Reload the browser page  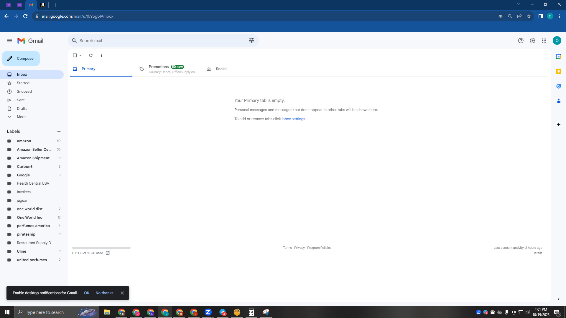(25, 16)
